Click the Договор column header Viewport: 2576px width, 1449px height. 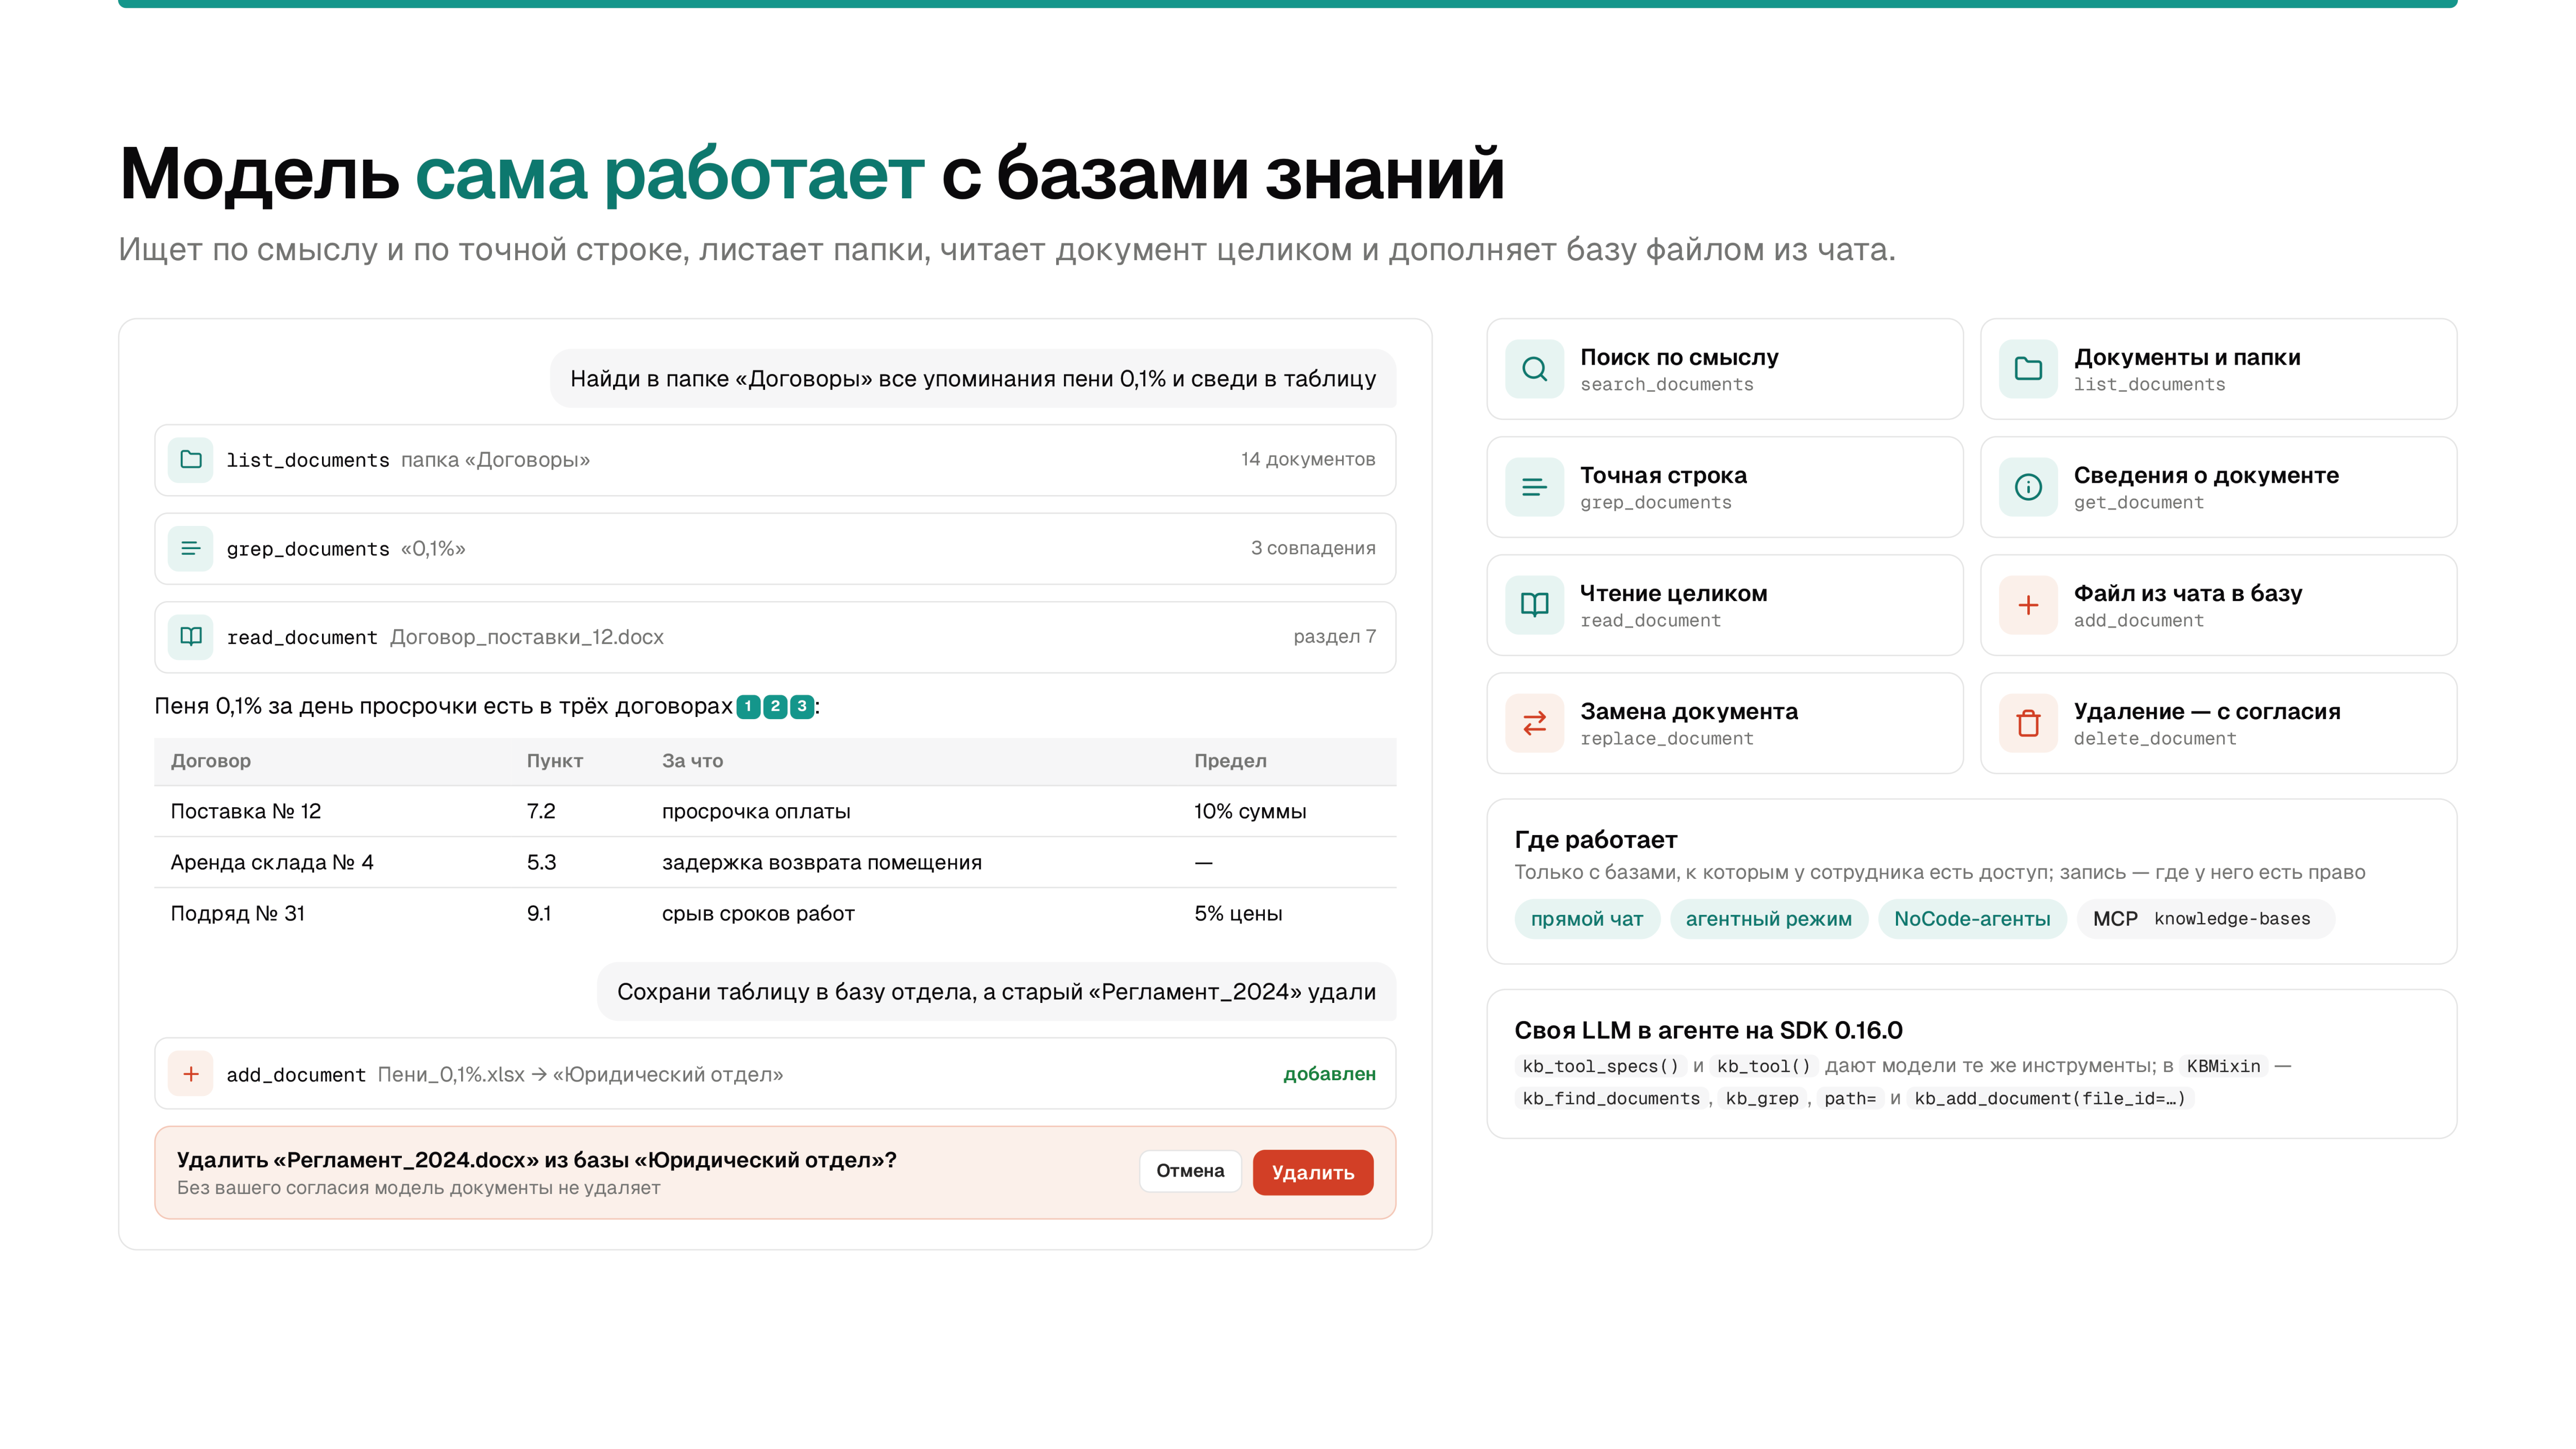[x=211, y=761]
